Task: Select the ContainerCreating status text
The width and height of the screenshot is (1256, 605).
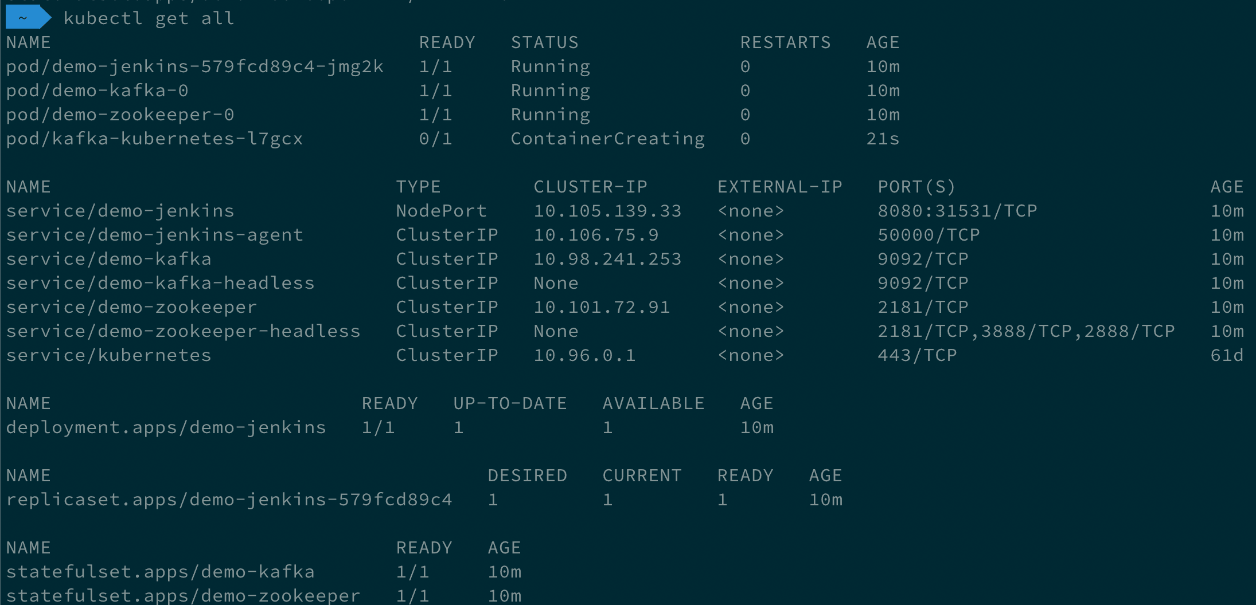Action: pos(608,138)
